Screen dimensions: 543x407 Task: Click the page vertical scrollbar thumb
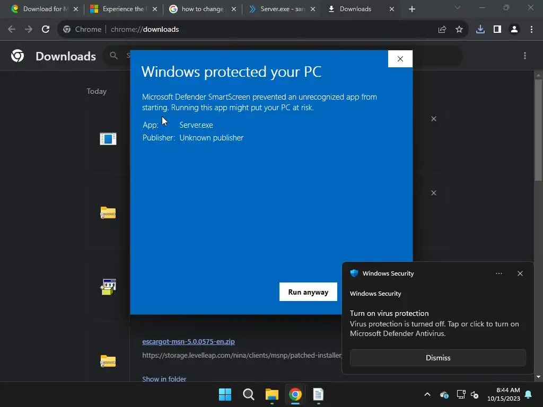[538, 130]
